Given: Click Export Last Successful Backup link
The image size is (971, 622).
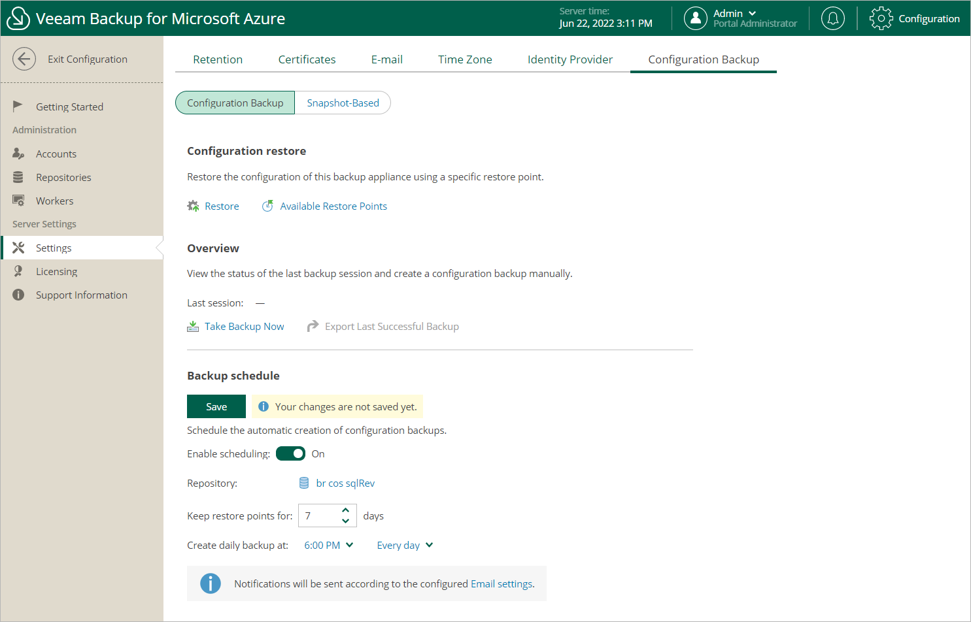Looking at the screenshot, I should (392, 326).
